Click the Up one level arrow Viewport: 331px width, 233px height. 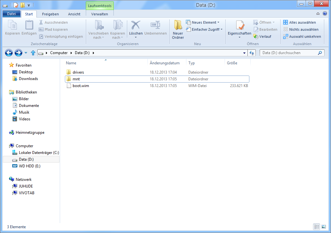point(33,53)
